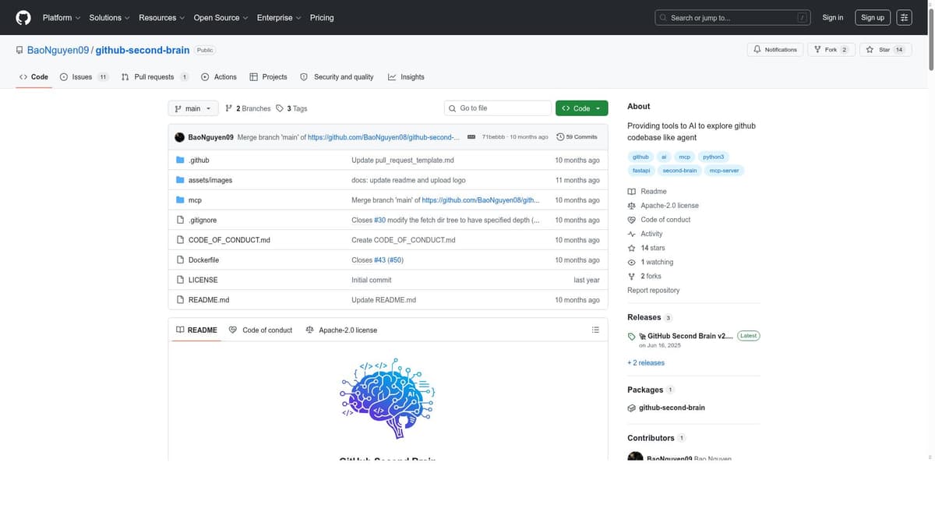Click the search magnifier icon
This screenshot has height=526, width=935.
662,16
